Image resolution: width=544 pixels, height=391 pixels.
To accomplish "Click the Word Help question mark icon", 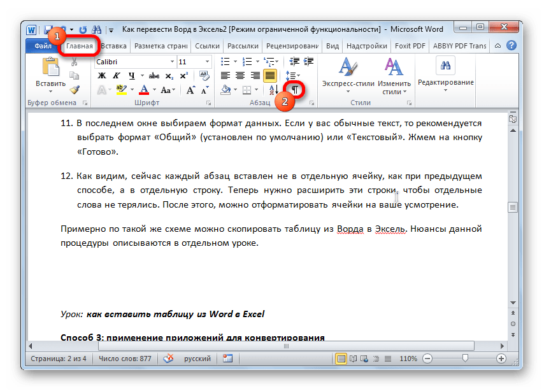I will click(x=512, y=46).
